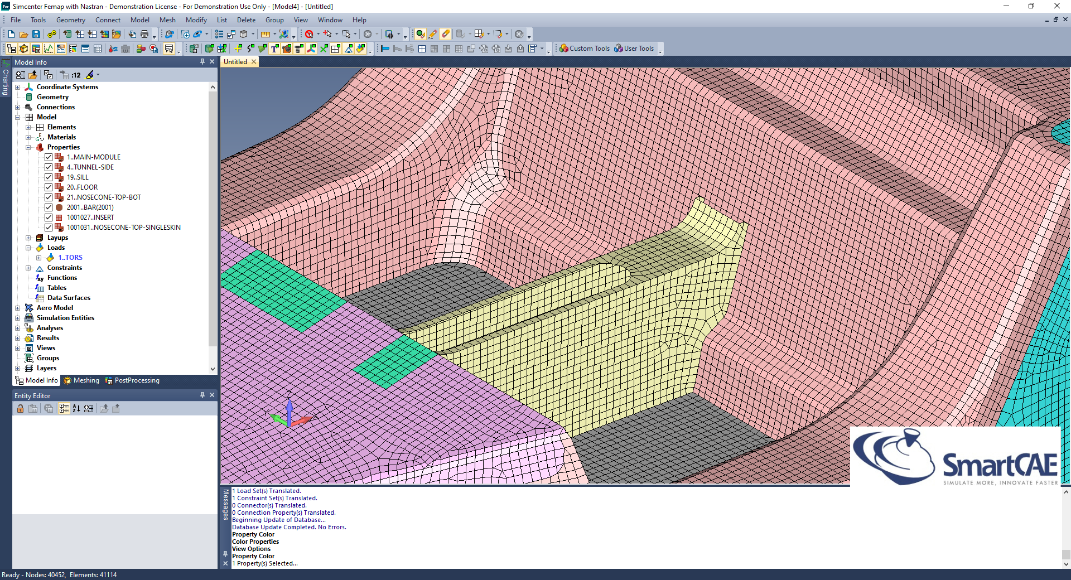Expand the Elements tree node
1071x580 pixels.
tap(28, 127)
